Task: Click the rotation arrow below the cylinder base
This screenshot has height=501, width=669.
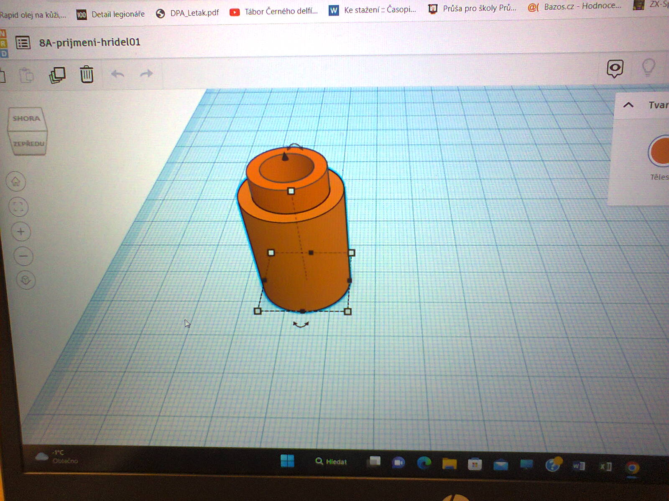Action: 301,324
